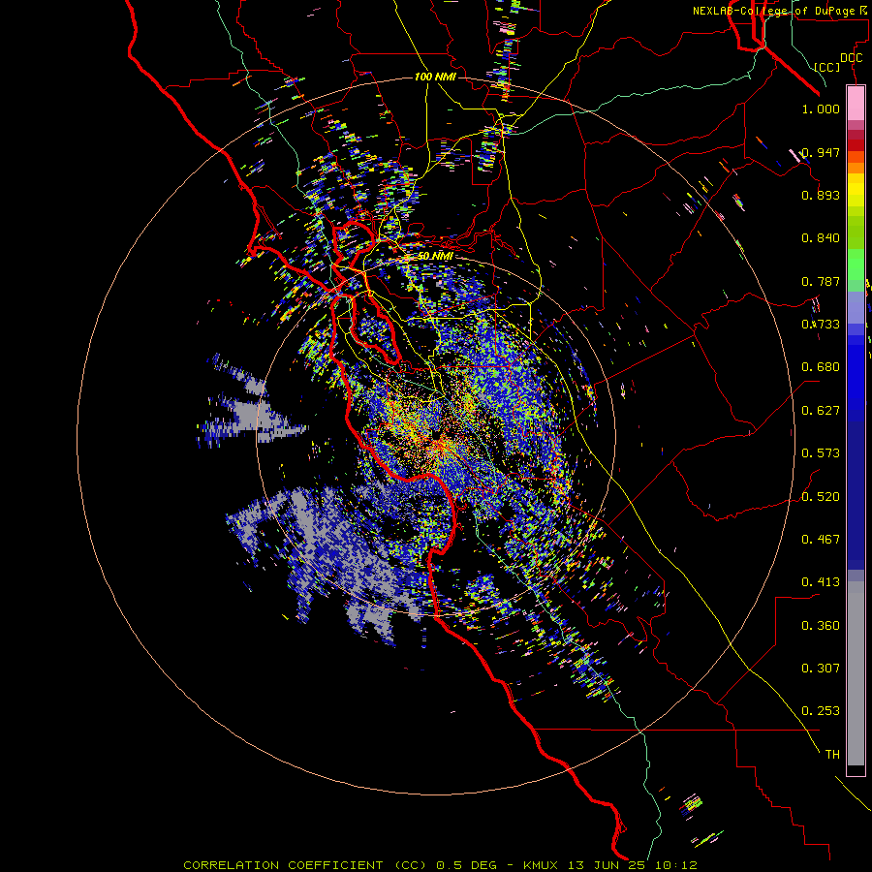872x872 pixels.
Task: Click the 50 NMI range ring label
Action: (x=435, y=256)
